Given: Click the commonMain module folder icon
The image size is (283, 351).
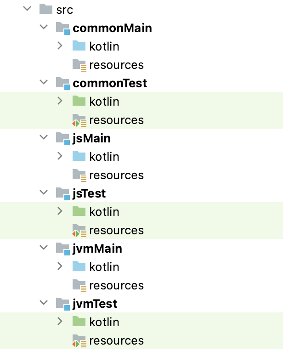Looking at the screenshot, I should tap(62, 28).
